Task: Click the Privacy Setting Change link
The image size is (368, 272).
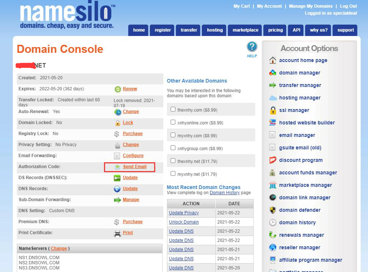Action: click(131, 145)
